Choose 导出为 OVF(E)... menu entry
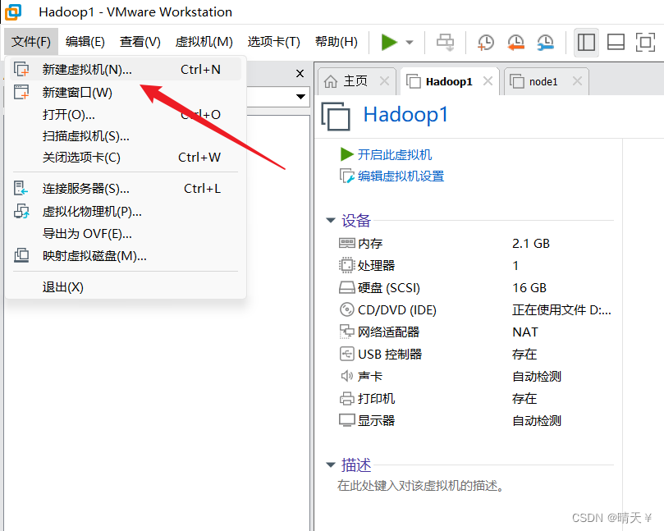664x531 pixels. [x=126, y=234]
